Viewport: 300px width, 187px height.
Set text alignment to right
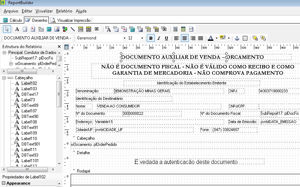tap(193, 38)
